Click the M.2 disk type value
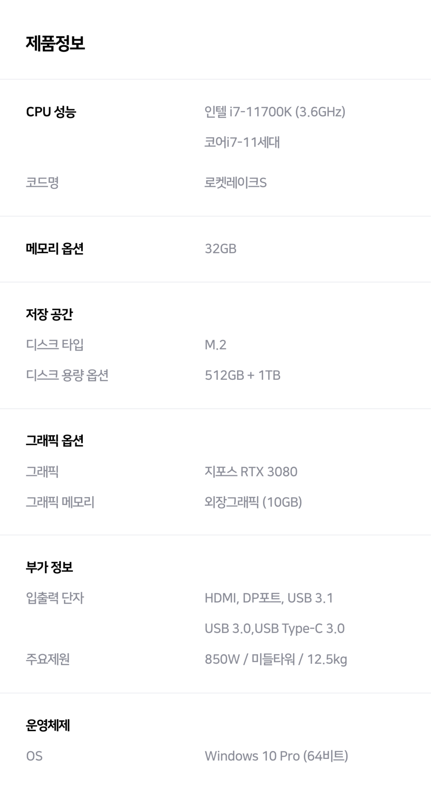This screenshot has width=431, height=804. click(x=215, y=345)
